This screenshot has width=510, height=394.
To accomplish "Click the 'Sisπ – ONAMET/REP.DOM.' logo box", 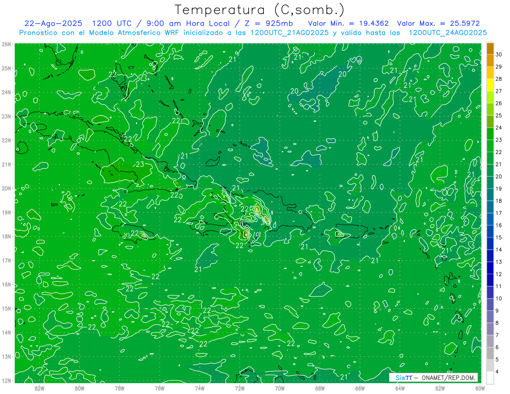I will [x=433, y=377].
